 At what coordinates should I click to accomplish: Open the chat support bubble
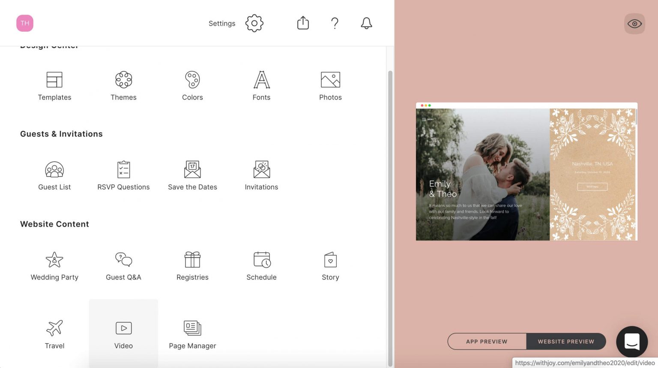pos(632,342)
